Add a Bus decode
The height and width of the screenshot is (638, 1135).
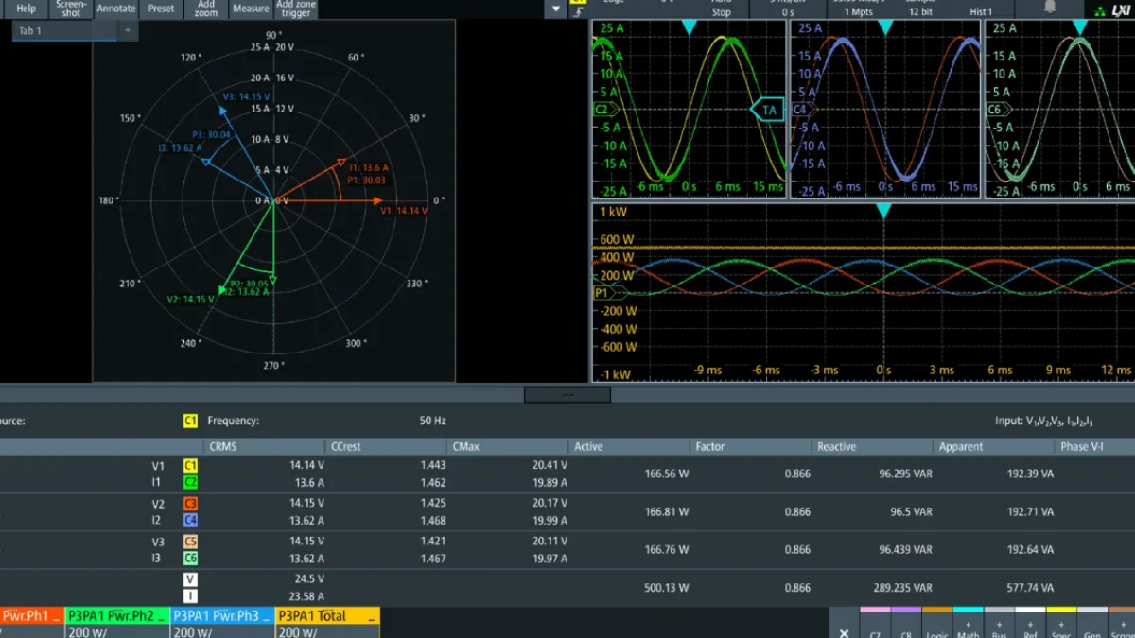click(x=999, y=624)
